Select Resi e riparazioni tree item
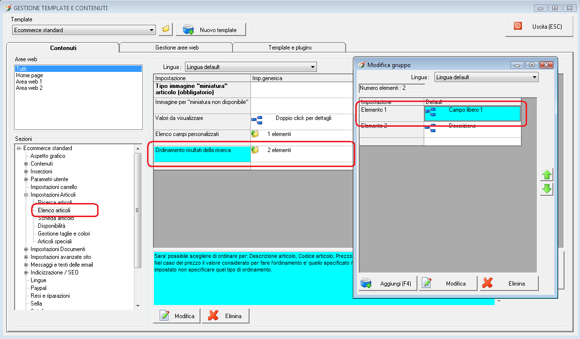The width and height of the screenshot is (580, 339). pyautogui.click(x=50, y=296)
